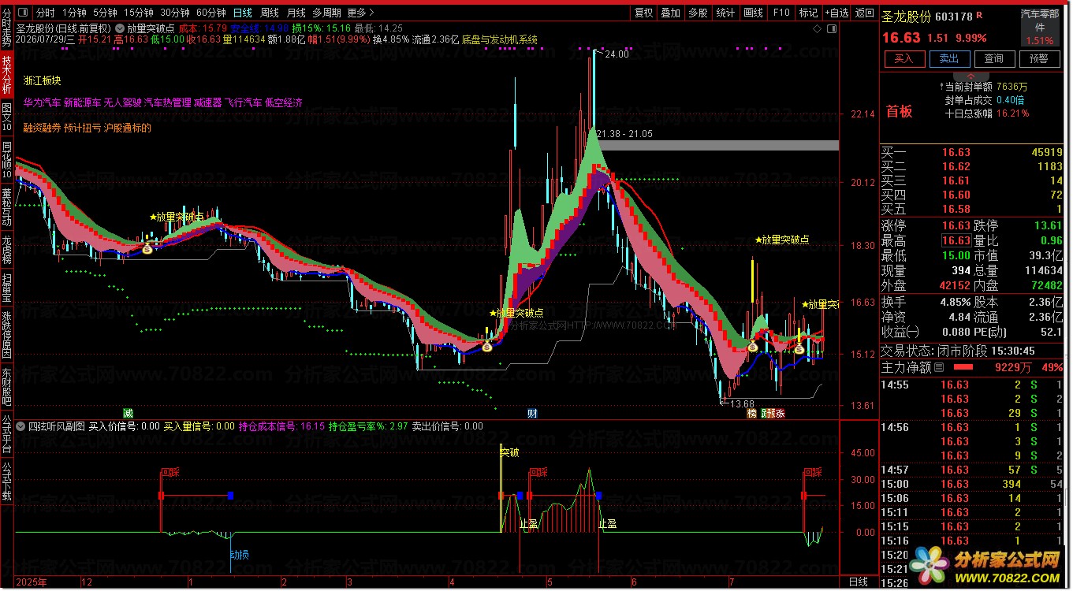Screen dimensions: 1073x591
Task: Switch to 1分钟 timeframe
Action: 74,13
